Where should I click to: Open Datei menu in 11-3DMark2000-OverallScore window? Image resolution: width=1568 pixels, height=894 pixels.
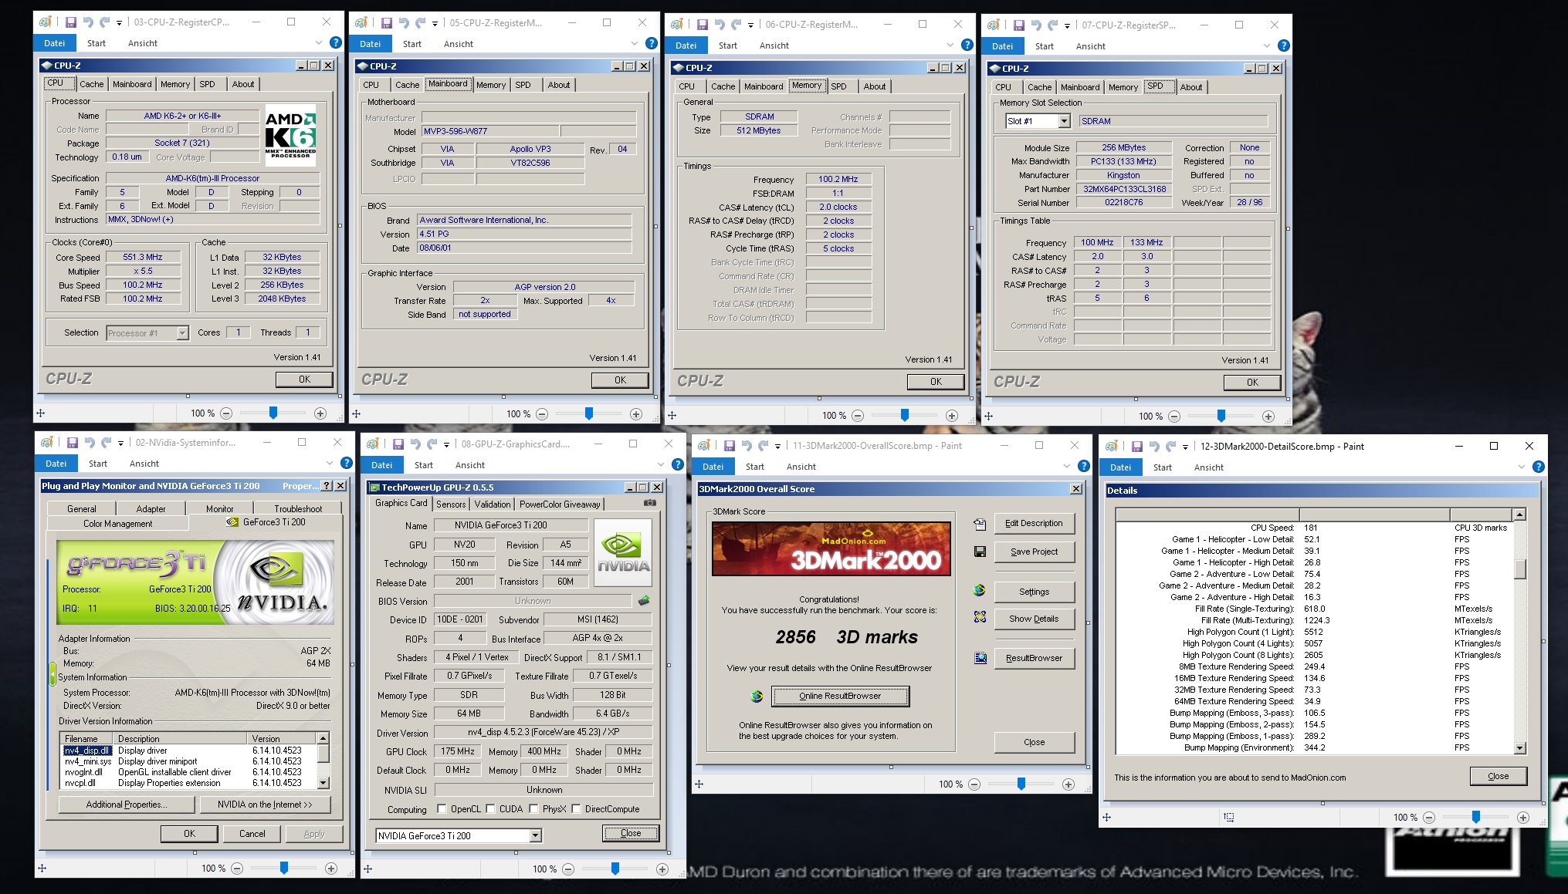click(713, 467)
